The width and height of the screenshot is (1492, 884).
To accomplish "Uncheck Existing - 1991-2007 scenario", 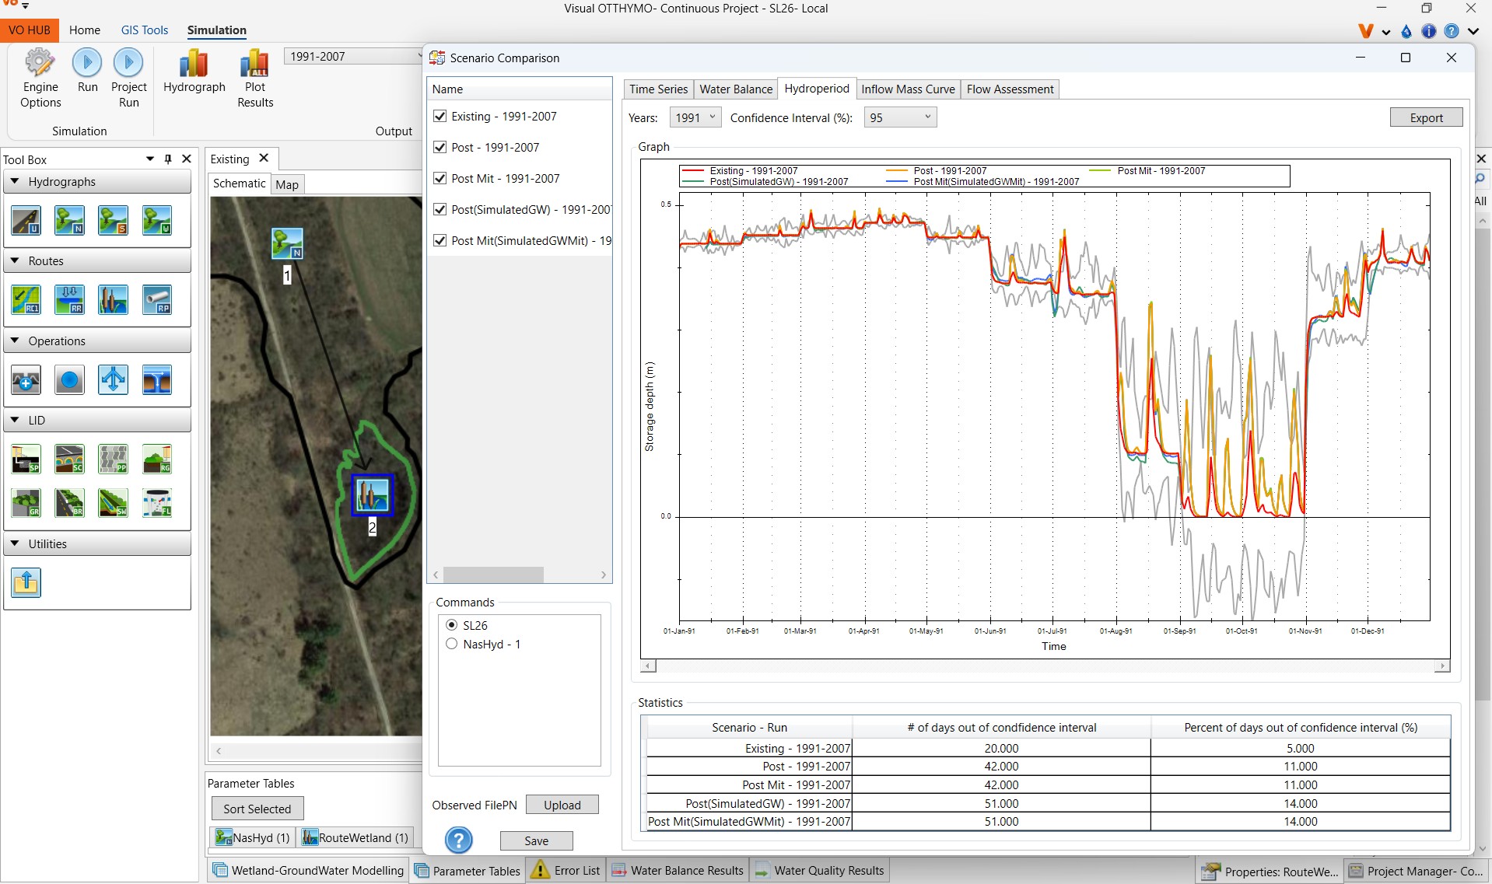I will (440, 116).
